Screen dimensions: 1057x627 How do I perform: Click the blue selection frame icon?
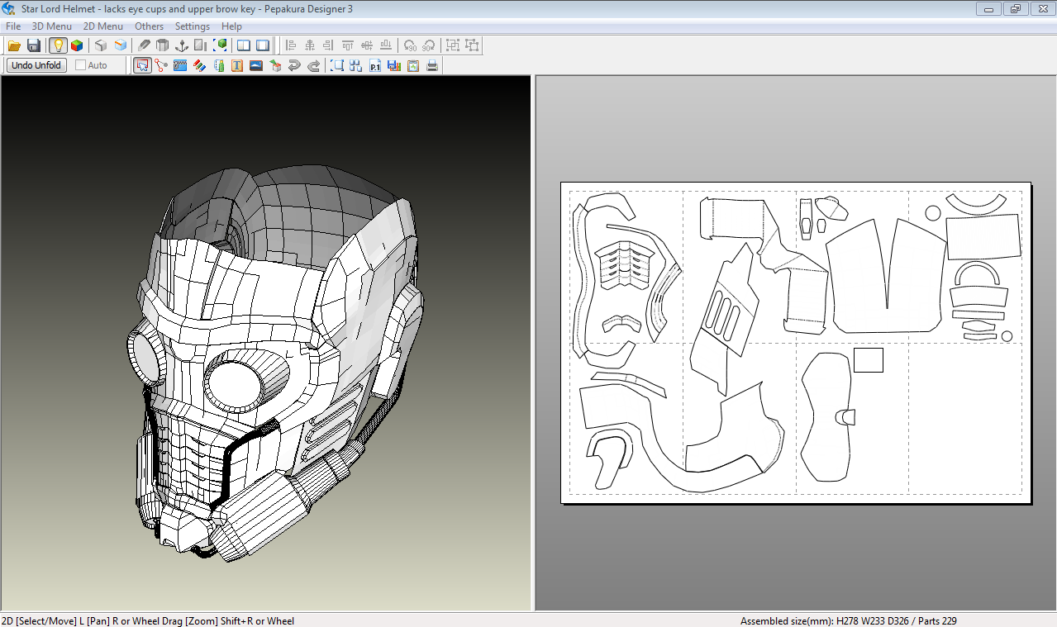click(337, 65)
